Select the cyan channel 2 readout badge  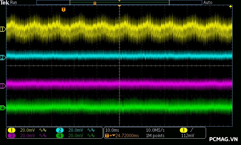pyautogui.click(x=60, y=130)
